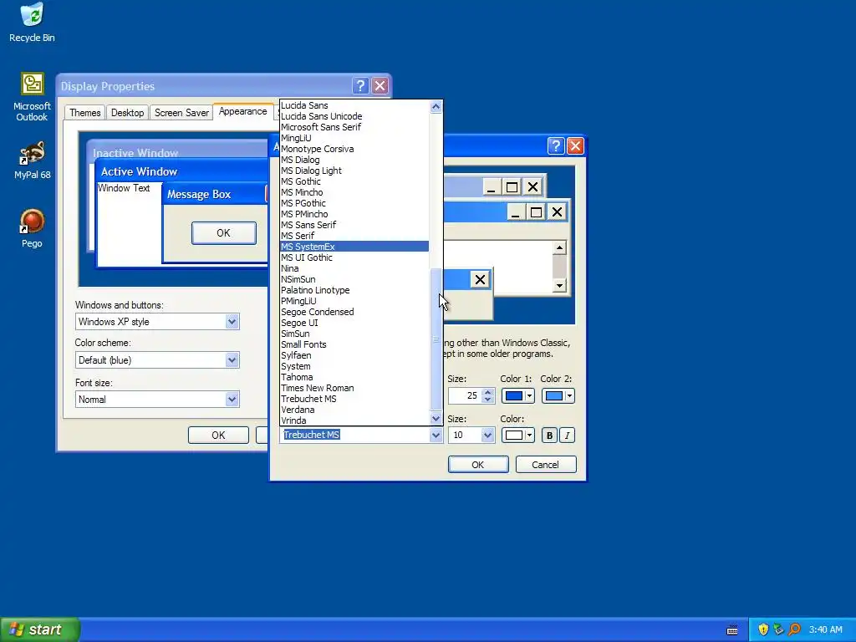Click the keyboard icon on the taskbar
Screen dimensions: 856x642
click(732, 630)
